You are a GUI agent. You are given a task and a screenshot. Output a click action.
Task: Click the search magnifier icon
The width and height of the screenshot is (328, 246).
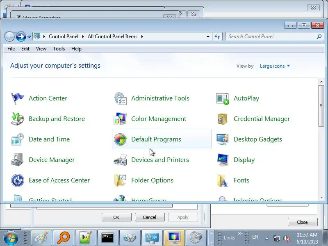pyautogui.click(x=319, y=36)
